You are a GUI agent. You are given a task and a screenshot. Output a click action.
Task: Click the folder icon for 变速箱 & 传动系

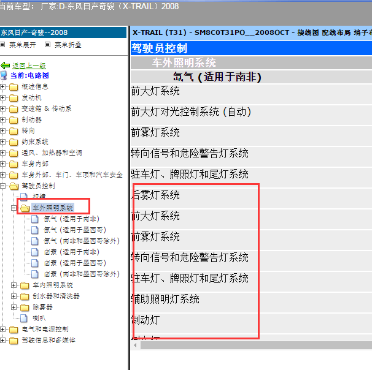click(14, 109)
